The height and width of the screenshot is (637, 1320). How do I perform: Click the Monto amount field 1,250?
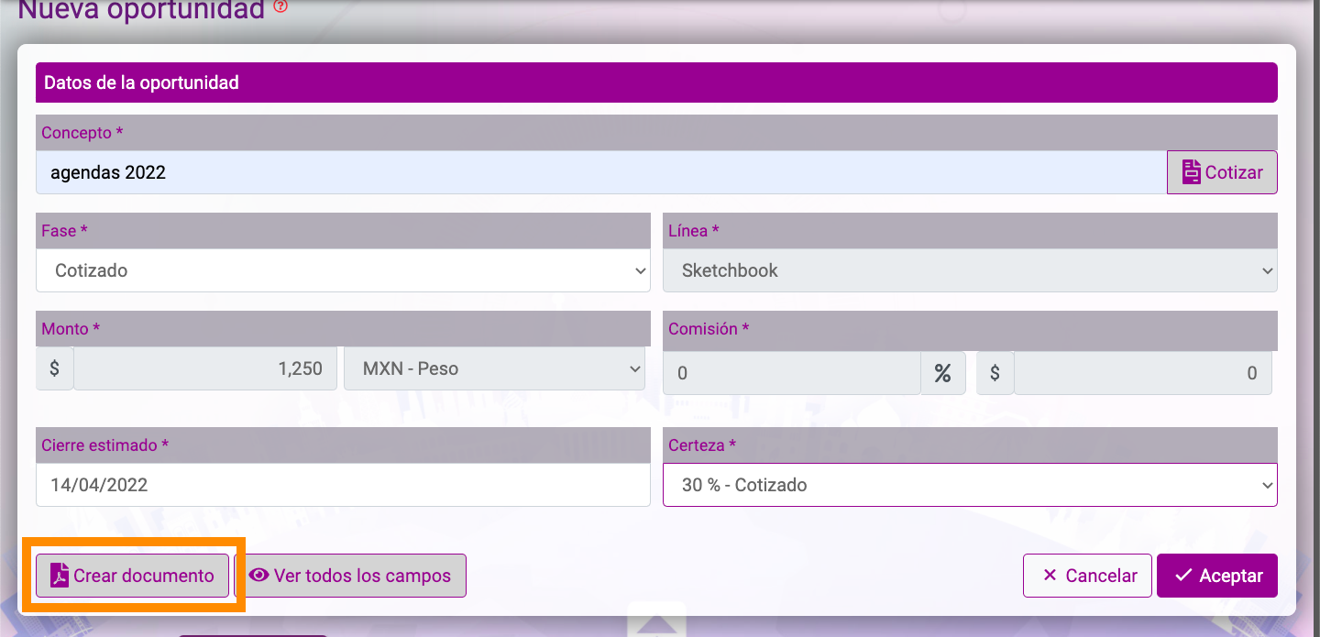click(205, 368)
